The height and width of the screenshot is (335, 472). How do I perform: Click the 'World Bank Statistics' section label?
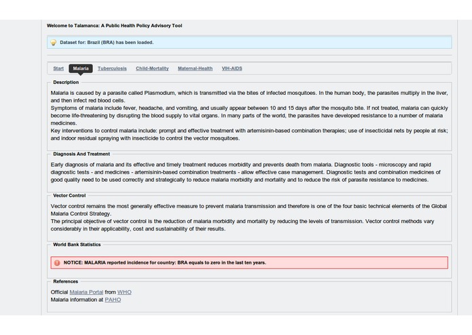pyautogui.click(x=77, y=245)
